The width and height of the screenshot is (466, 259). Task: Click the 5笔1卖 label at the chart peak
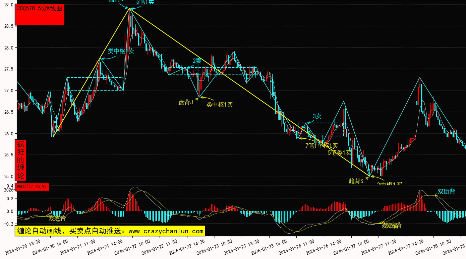pyautogui.click(x=145, y=2)
